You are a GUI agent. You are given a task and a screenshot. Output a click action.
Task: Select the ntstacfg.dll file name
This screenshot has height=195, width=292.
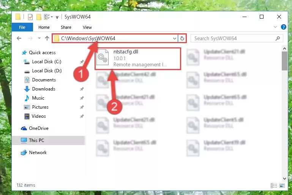(x=126, y=52)
